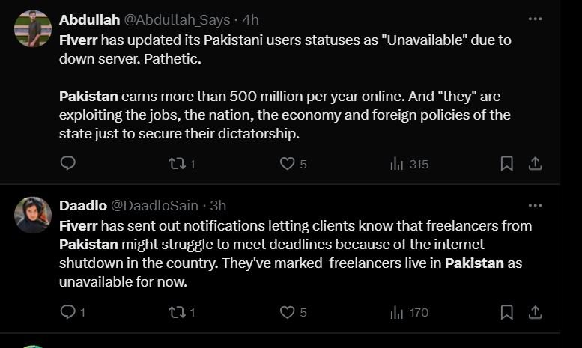Retweet Daadlo's Fiverr post

click(178, 312)
